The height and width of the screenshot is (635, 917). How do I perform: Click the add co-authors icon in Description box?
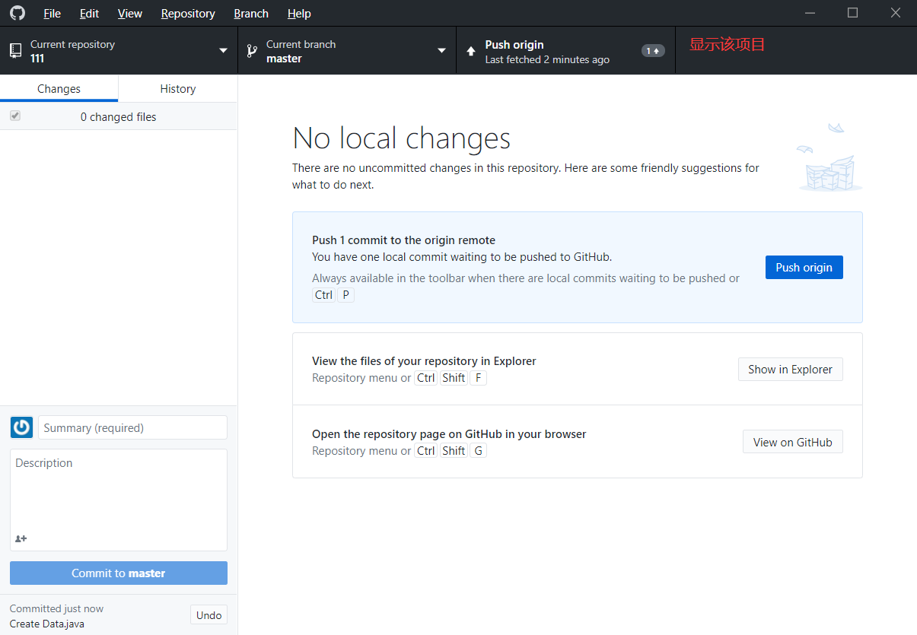point(20,538)
